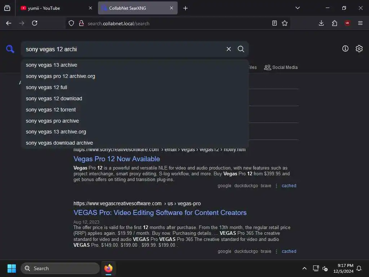Open the Firefox downloads panel
This screenshot has width=369, height=277.
tap(321, 23)
